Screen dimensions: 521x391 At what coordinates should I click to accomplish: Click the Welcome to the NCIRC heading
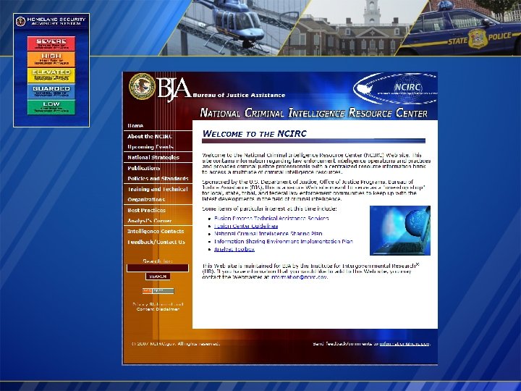[x=255, y=134]
